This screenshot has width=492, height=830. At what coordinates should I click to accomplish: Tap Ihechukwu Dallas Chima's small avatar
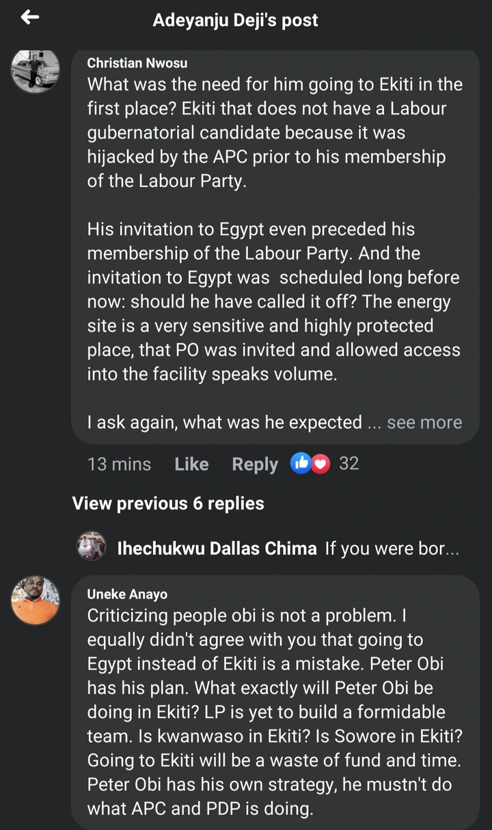[x=91, y=547]
